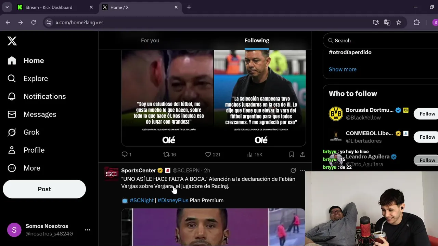This screenshot has height=246, width=438.
Task: Open the SportsCenter profile avatar
Action: click(111, 174)
